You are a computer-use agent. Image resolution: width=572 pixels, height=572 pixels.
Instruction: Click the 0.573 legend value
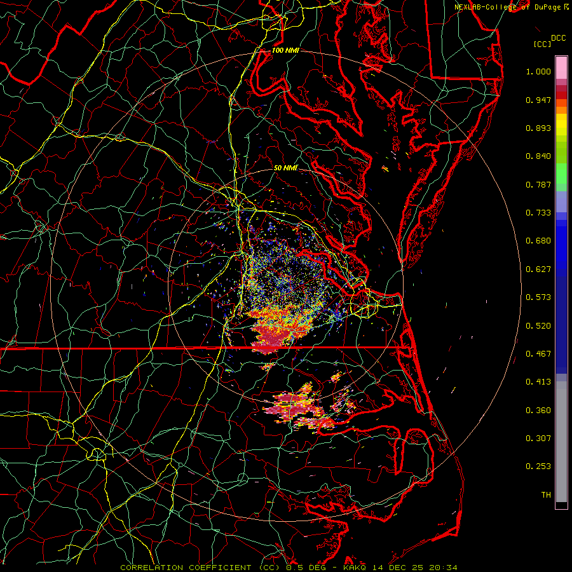pyautogui.click(x=538, y=297)
